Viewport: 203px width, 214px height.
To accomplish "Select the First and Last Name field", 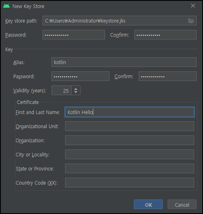I will 129,112.
